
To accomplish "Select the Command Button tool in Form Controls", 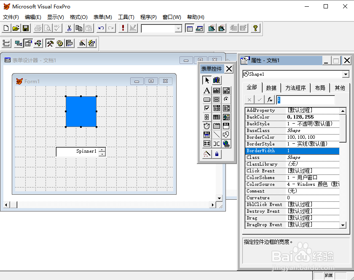I will [206, 99].
